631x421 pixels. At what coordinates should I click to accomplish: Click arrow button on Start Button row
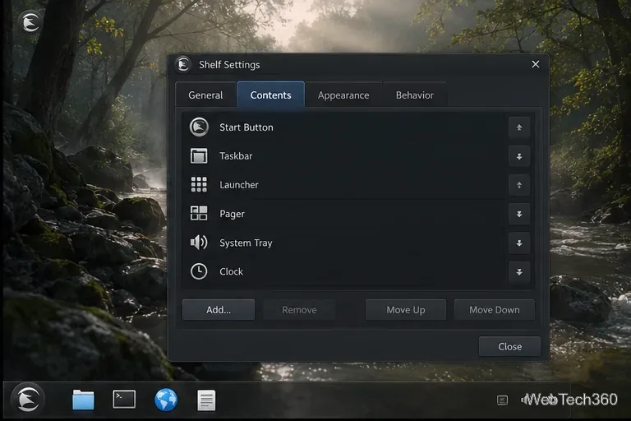(519, 127)
